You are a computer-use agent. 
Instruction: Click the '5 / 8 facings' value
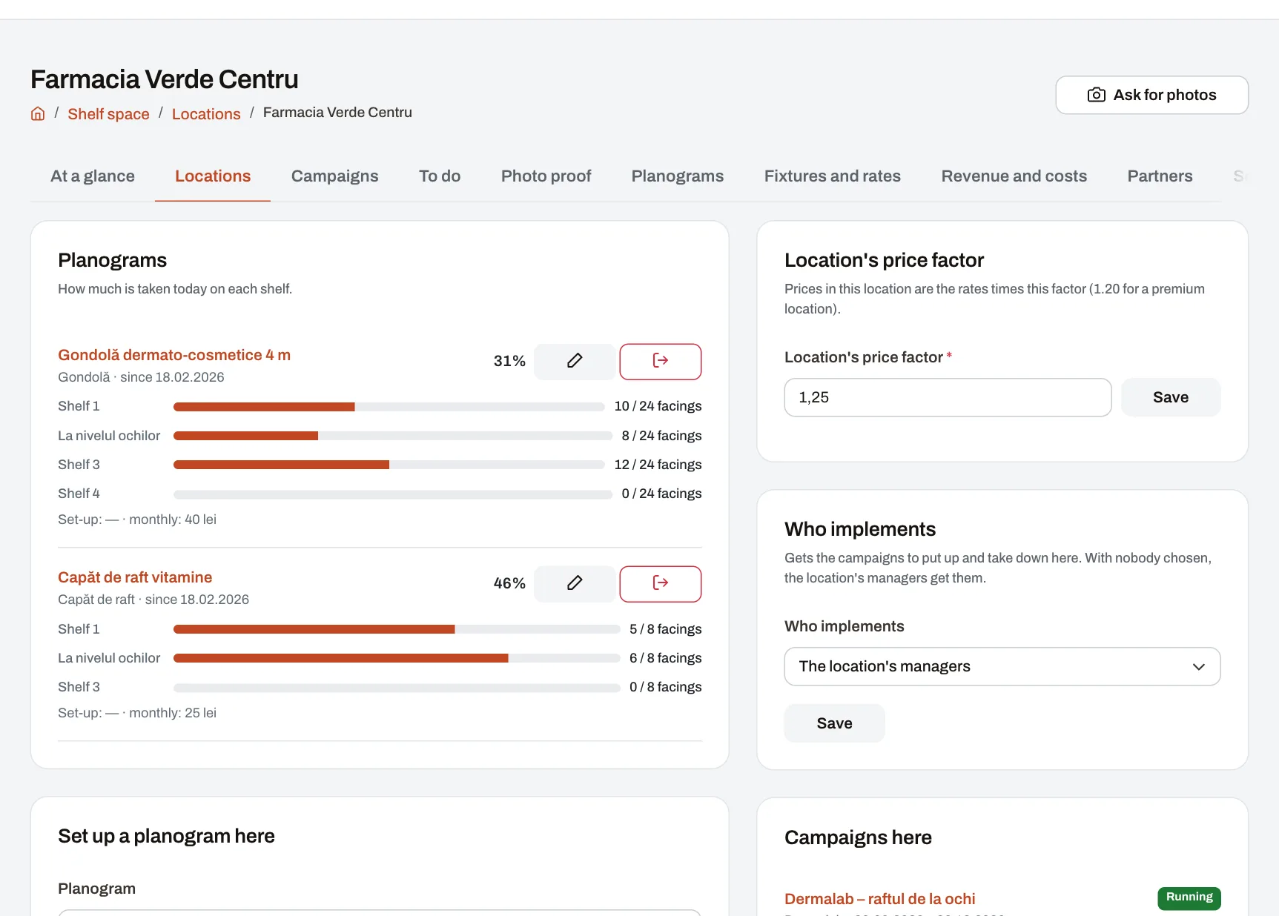(x=665, y=629)
